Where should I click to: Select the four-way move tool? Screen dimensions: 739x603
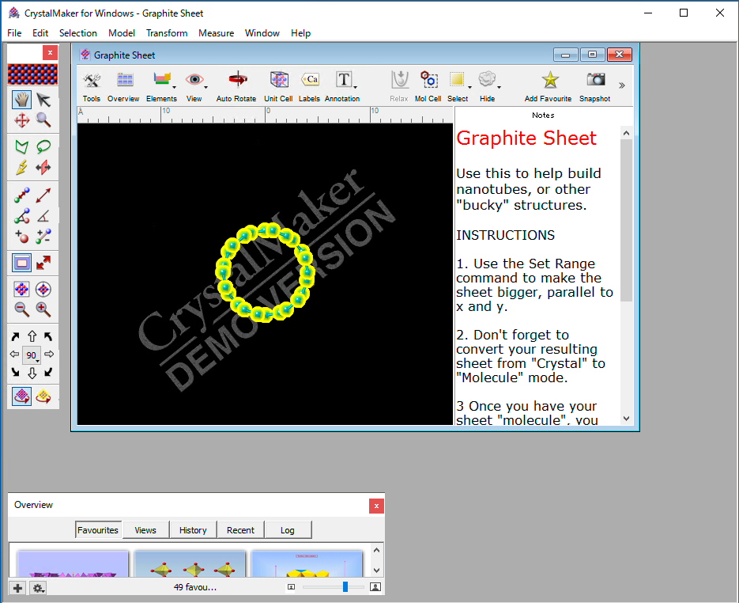[21, 120]
